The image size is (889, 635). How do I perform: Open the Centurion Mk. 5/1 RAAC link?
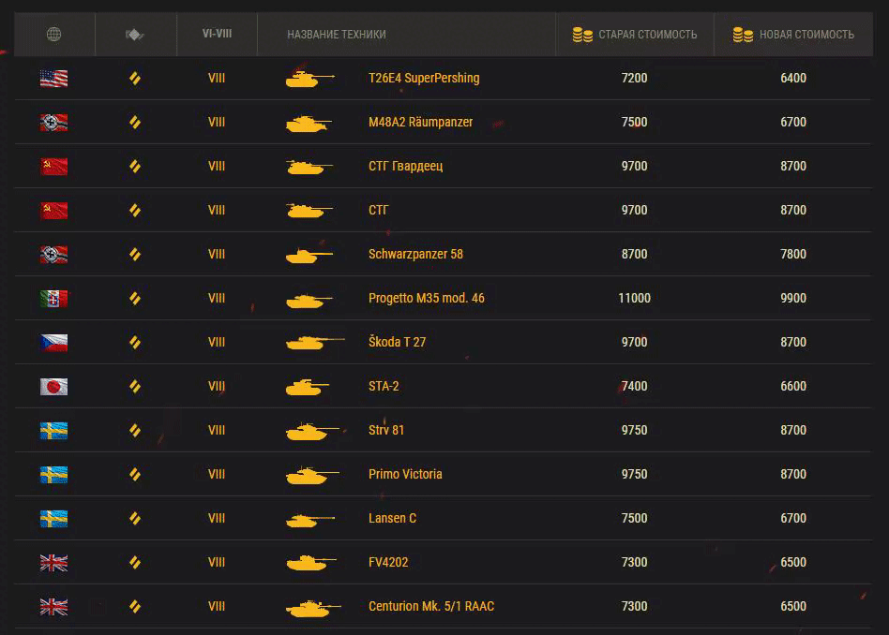[x=431, y=606]
